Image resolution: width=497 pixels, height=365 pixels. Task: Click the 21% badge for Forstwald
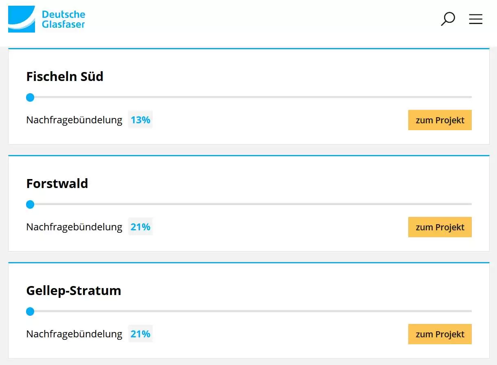[140, 227]
